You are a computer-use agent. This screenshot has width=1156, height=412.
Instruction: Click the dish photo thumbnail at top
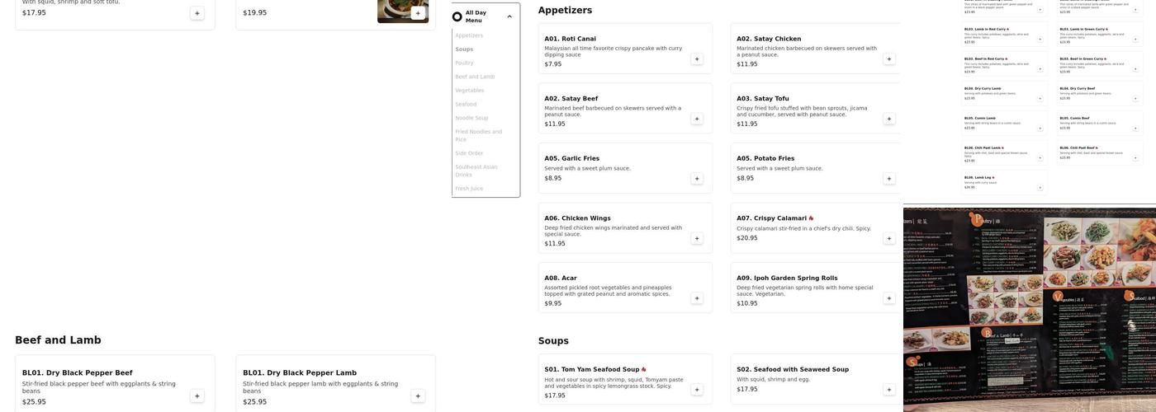click(393, 10)
